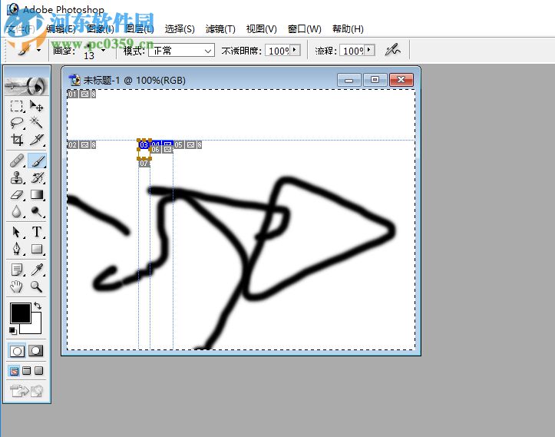This screenshot has height=437, width=555.
Task: Select the Blur tool
Action: 17,212
